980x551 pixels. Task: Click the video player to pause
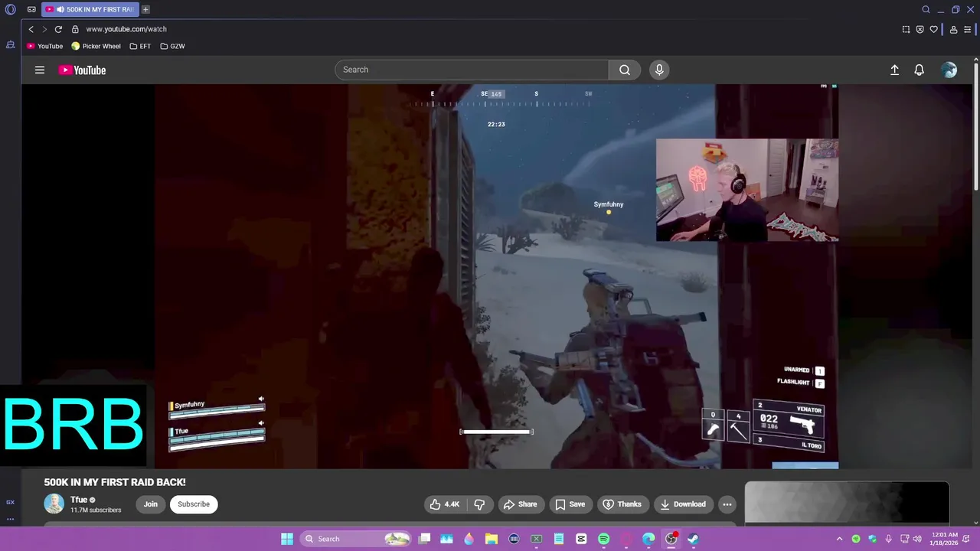496,275
